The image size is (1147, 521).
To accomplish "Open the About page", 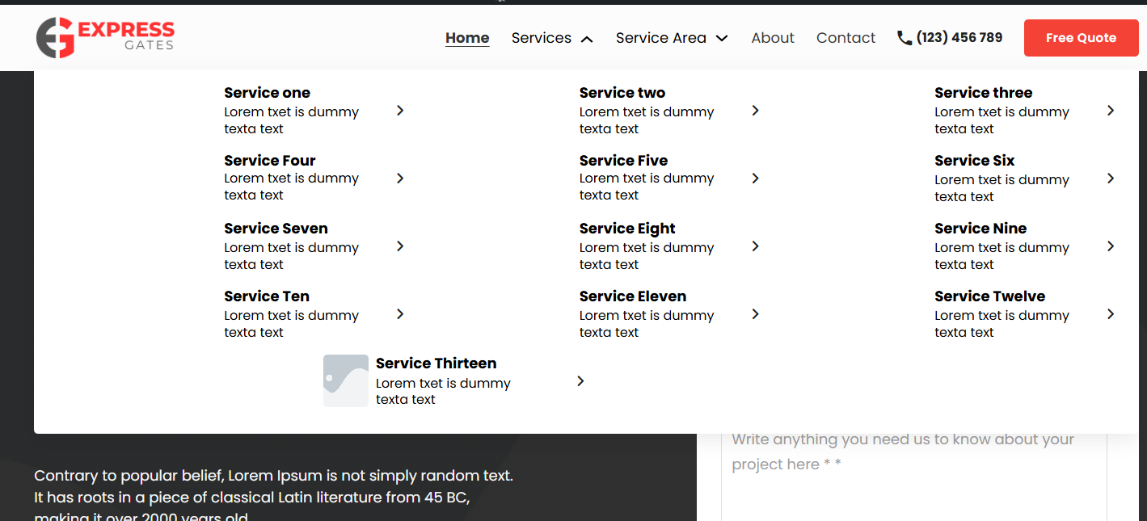I will [772, 38].
